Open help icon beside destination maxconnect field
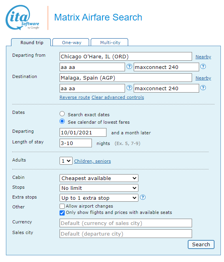The image size is (224, 262). tap(203, 88)
